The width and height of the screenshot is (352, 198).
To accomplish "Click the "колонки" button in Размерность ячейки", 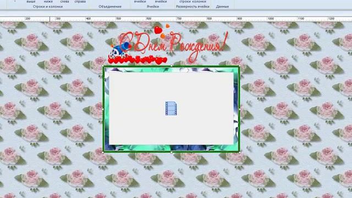I will [199, 1].
